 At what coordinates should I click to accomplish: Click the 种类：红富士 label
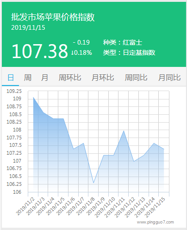[x=123, y=42]
